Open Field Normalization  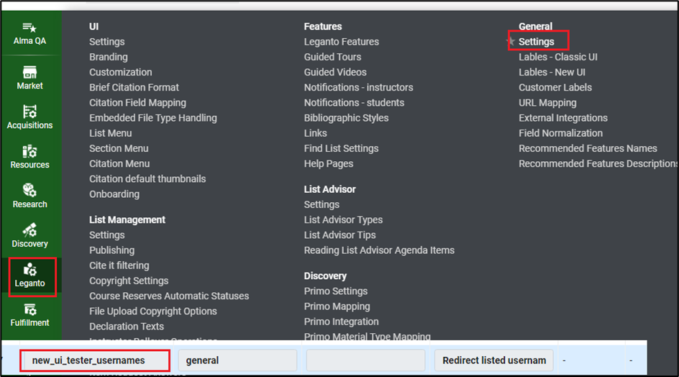click(560, 133)
